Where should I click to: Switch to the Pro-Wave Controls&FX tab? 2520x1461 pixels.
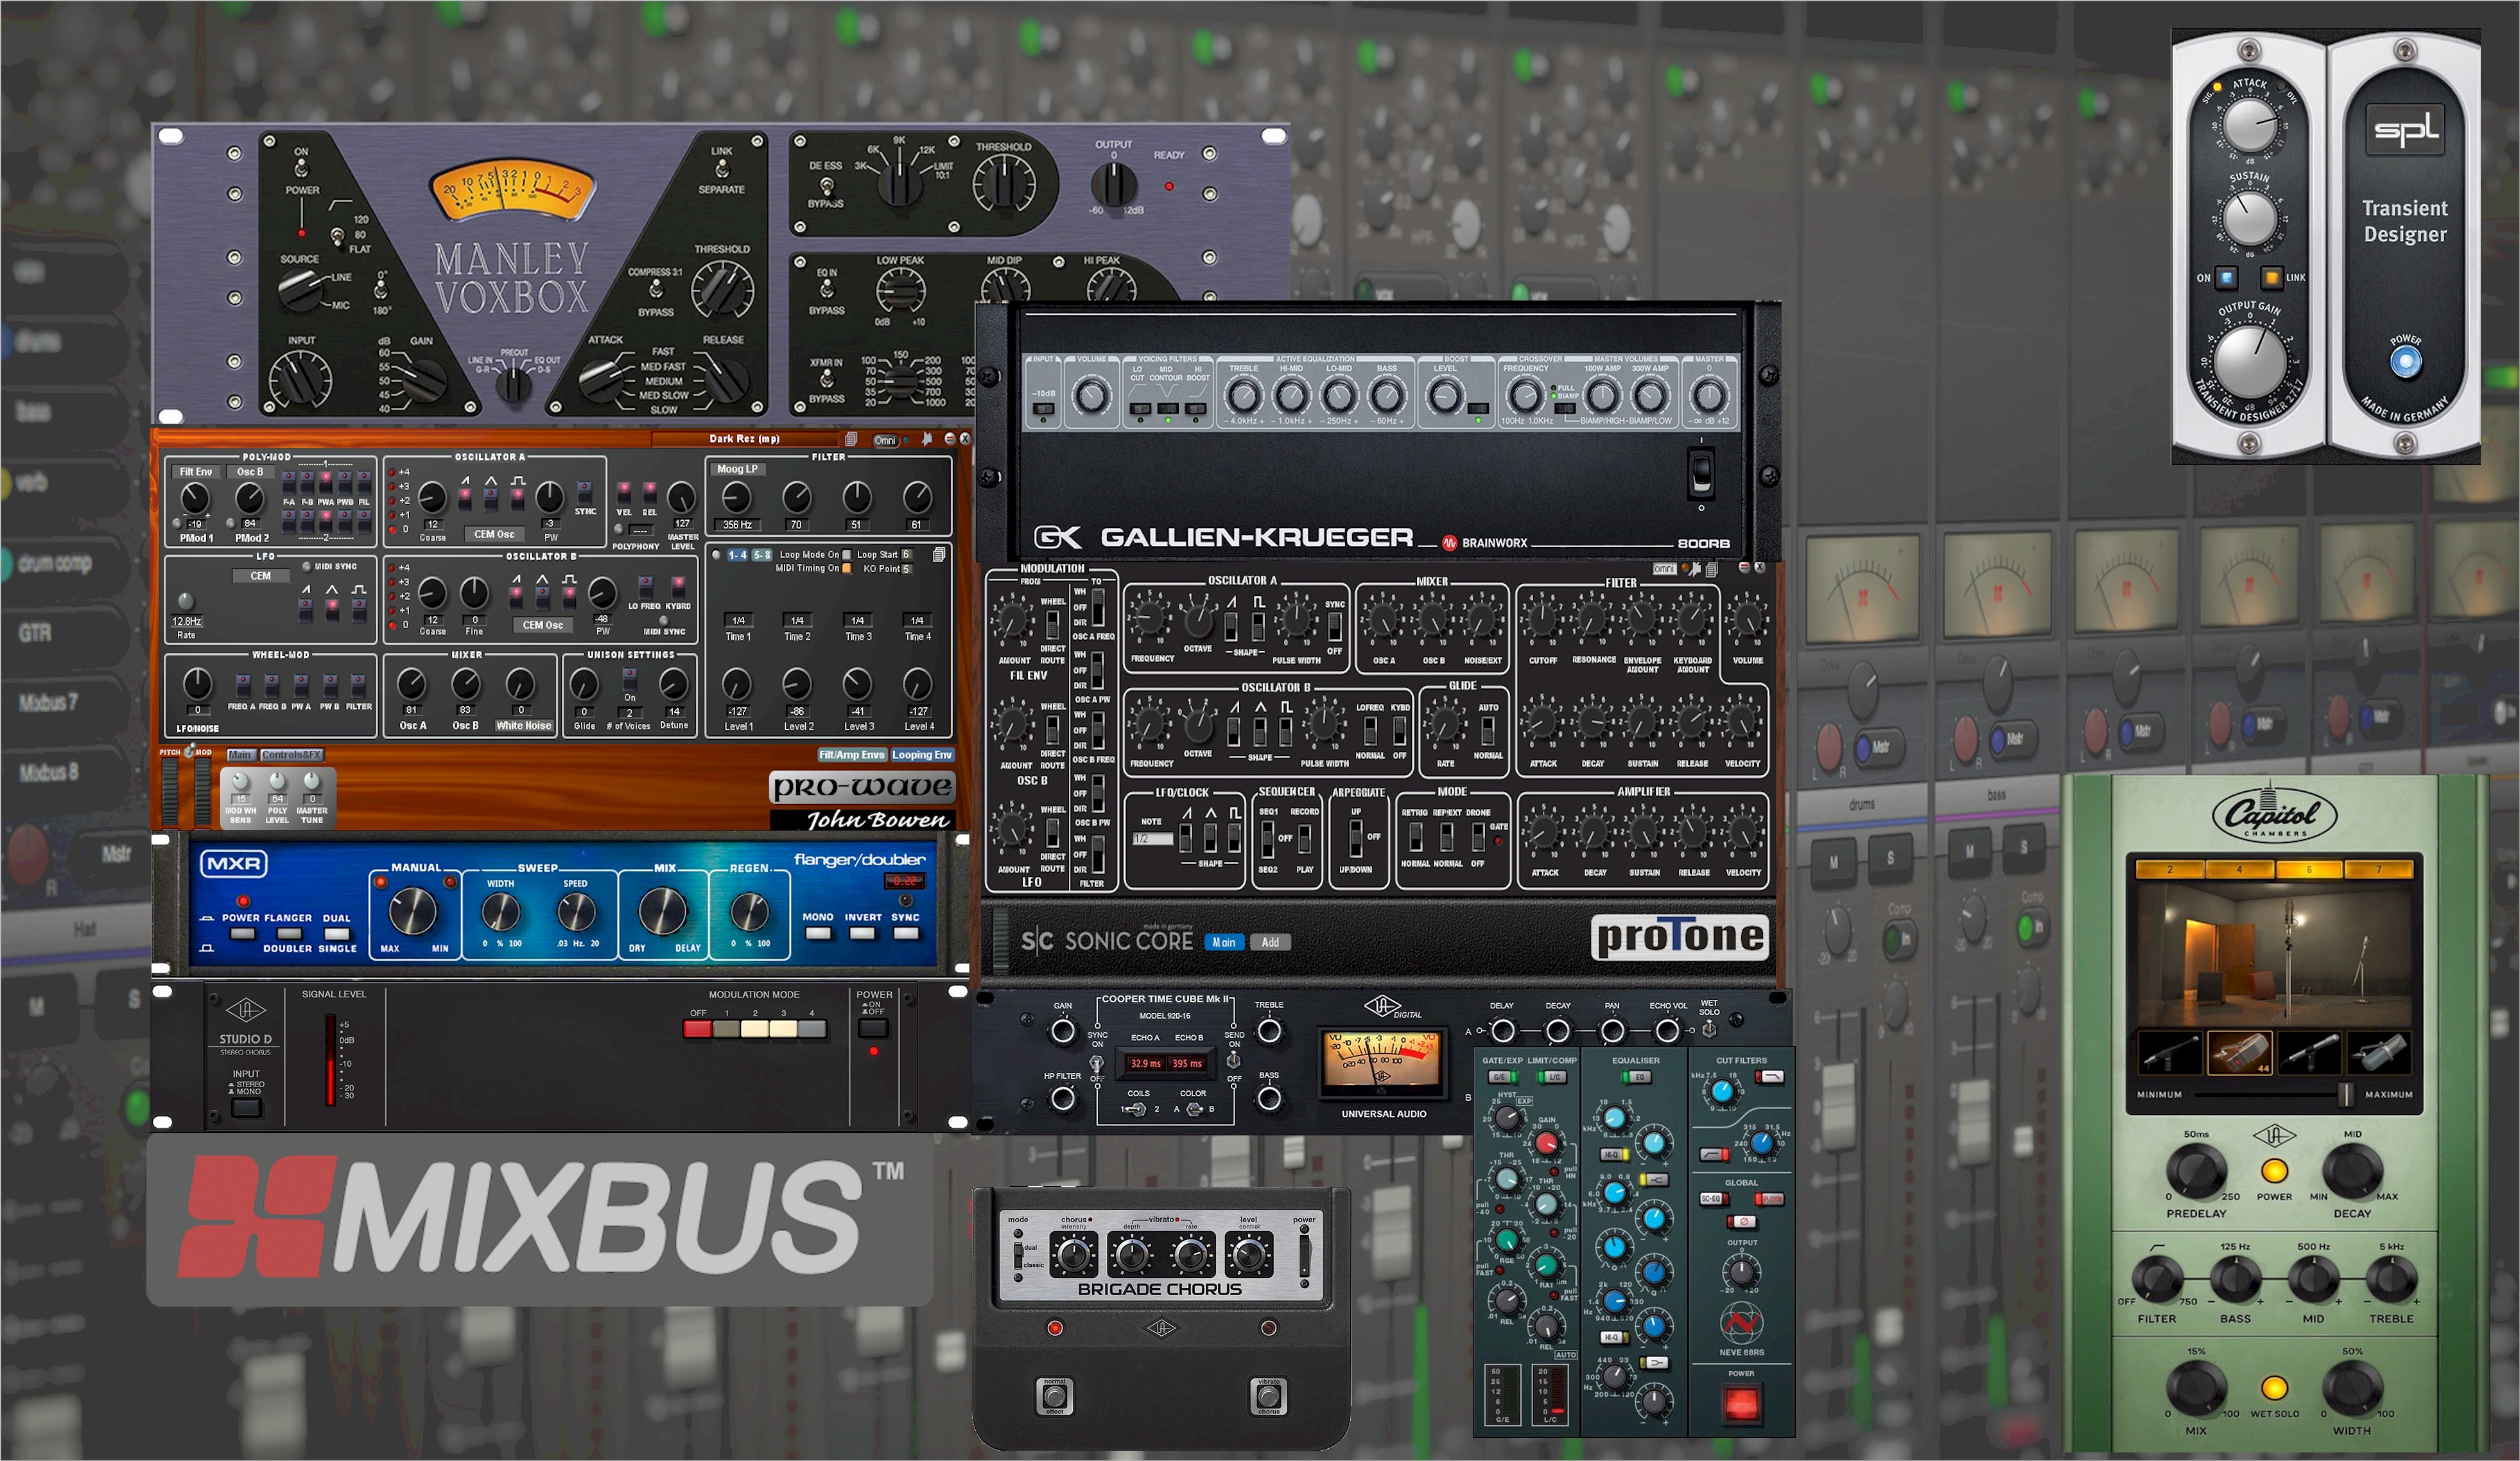tap(292, 756)
